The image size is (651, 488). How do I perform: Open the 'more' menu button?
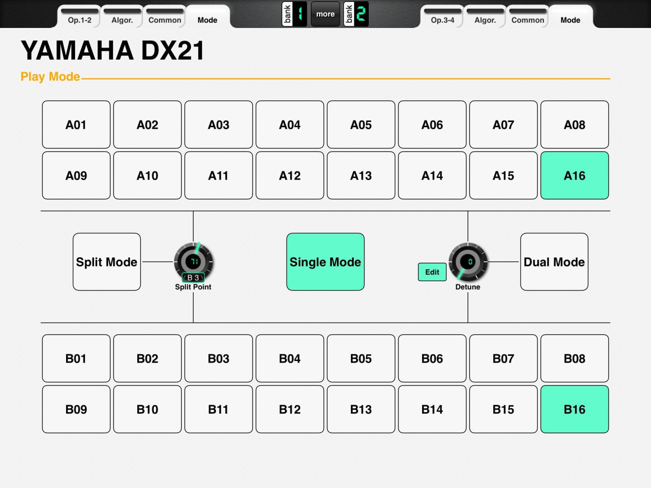[x=325, y=14]
